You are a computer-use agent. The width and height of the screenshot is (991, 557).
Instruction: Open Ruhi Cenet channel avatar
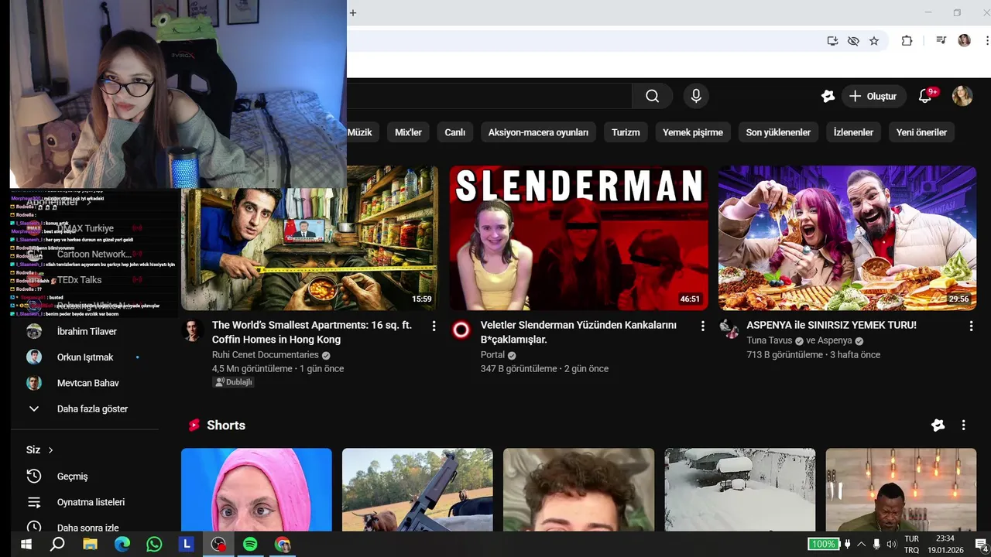(x=192, y=330)
